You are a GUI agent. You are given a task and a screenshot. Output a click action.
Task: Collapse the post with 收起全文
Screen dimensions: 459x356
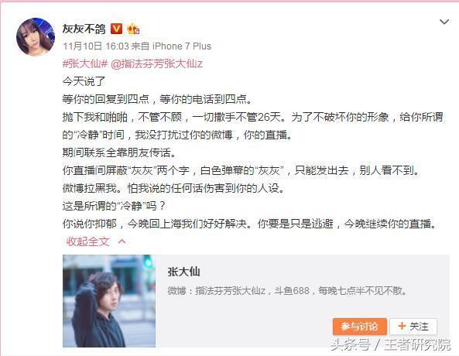point(87,241)
